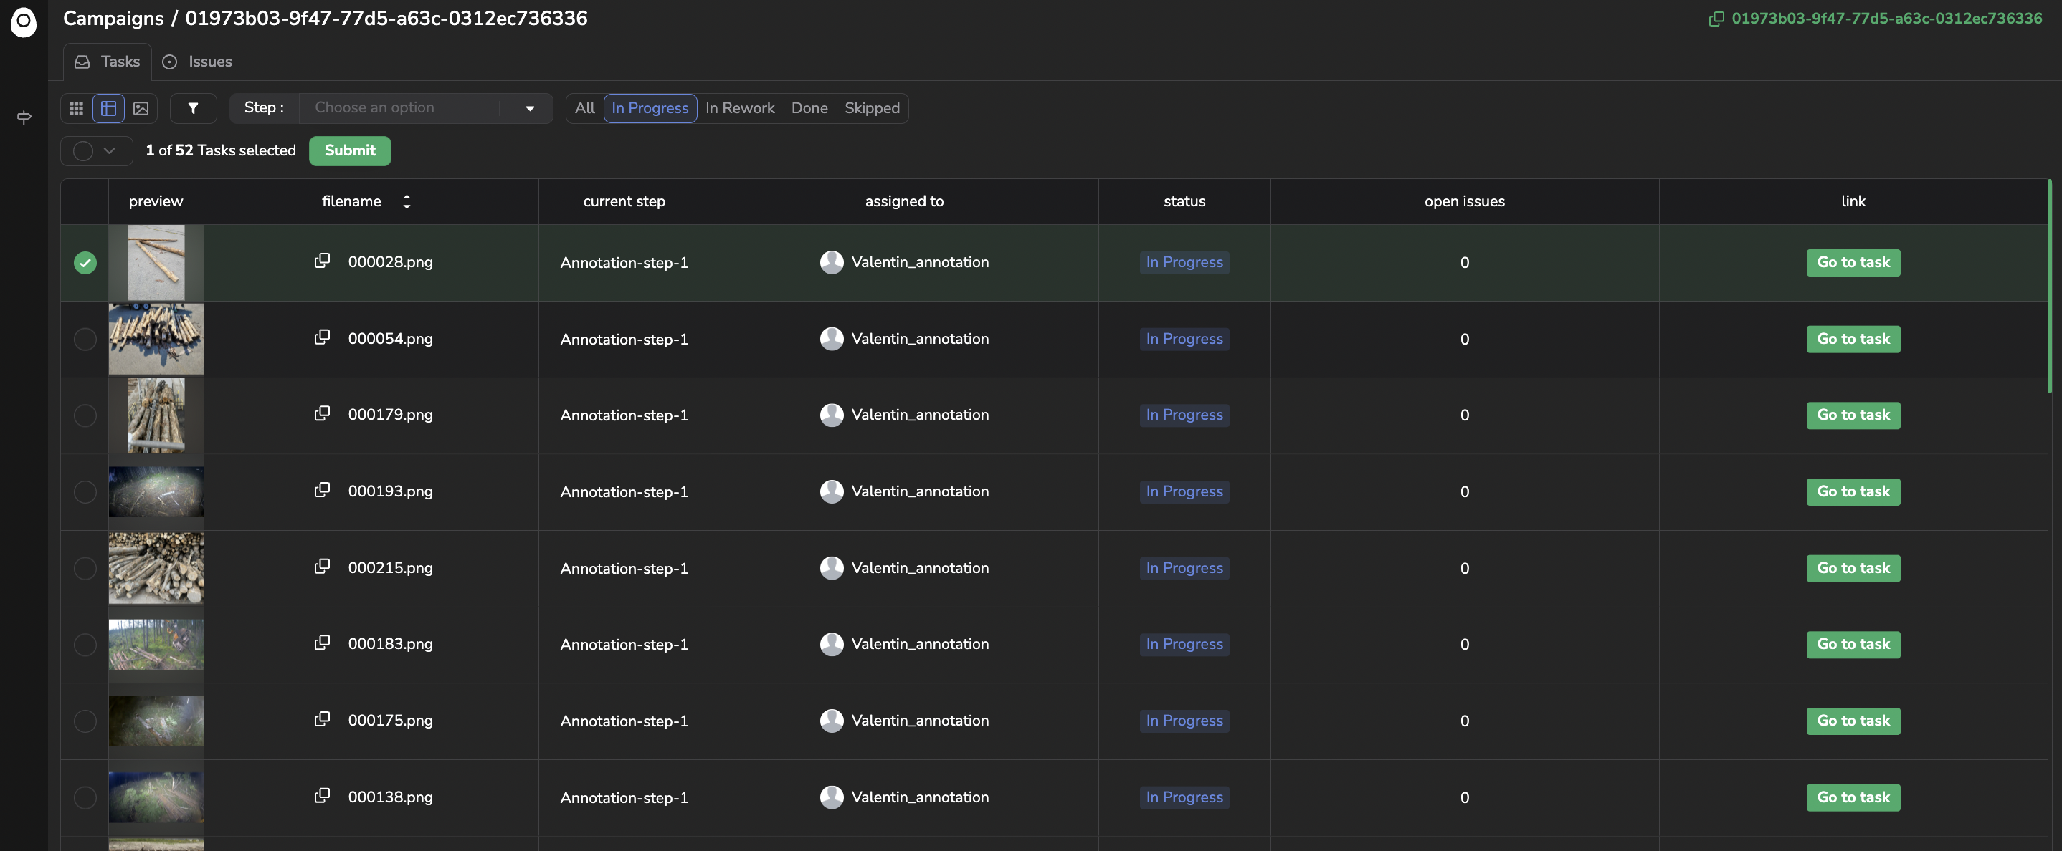Screen dimensions: 2062x851
Task: Expand the sidebar with the signpost icon
Action: pyautogui.click(x=24, y=117)
